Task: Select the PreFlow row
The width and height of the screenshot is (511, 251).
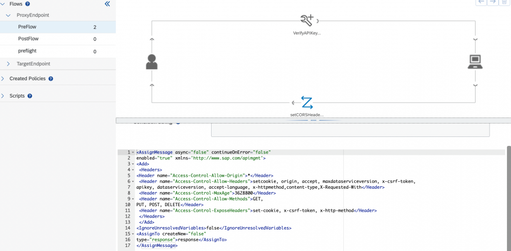Action: click(x=58, y=27)
